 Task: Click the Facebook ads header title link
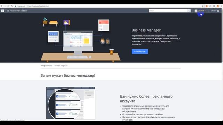coord(18,11)
